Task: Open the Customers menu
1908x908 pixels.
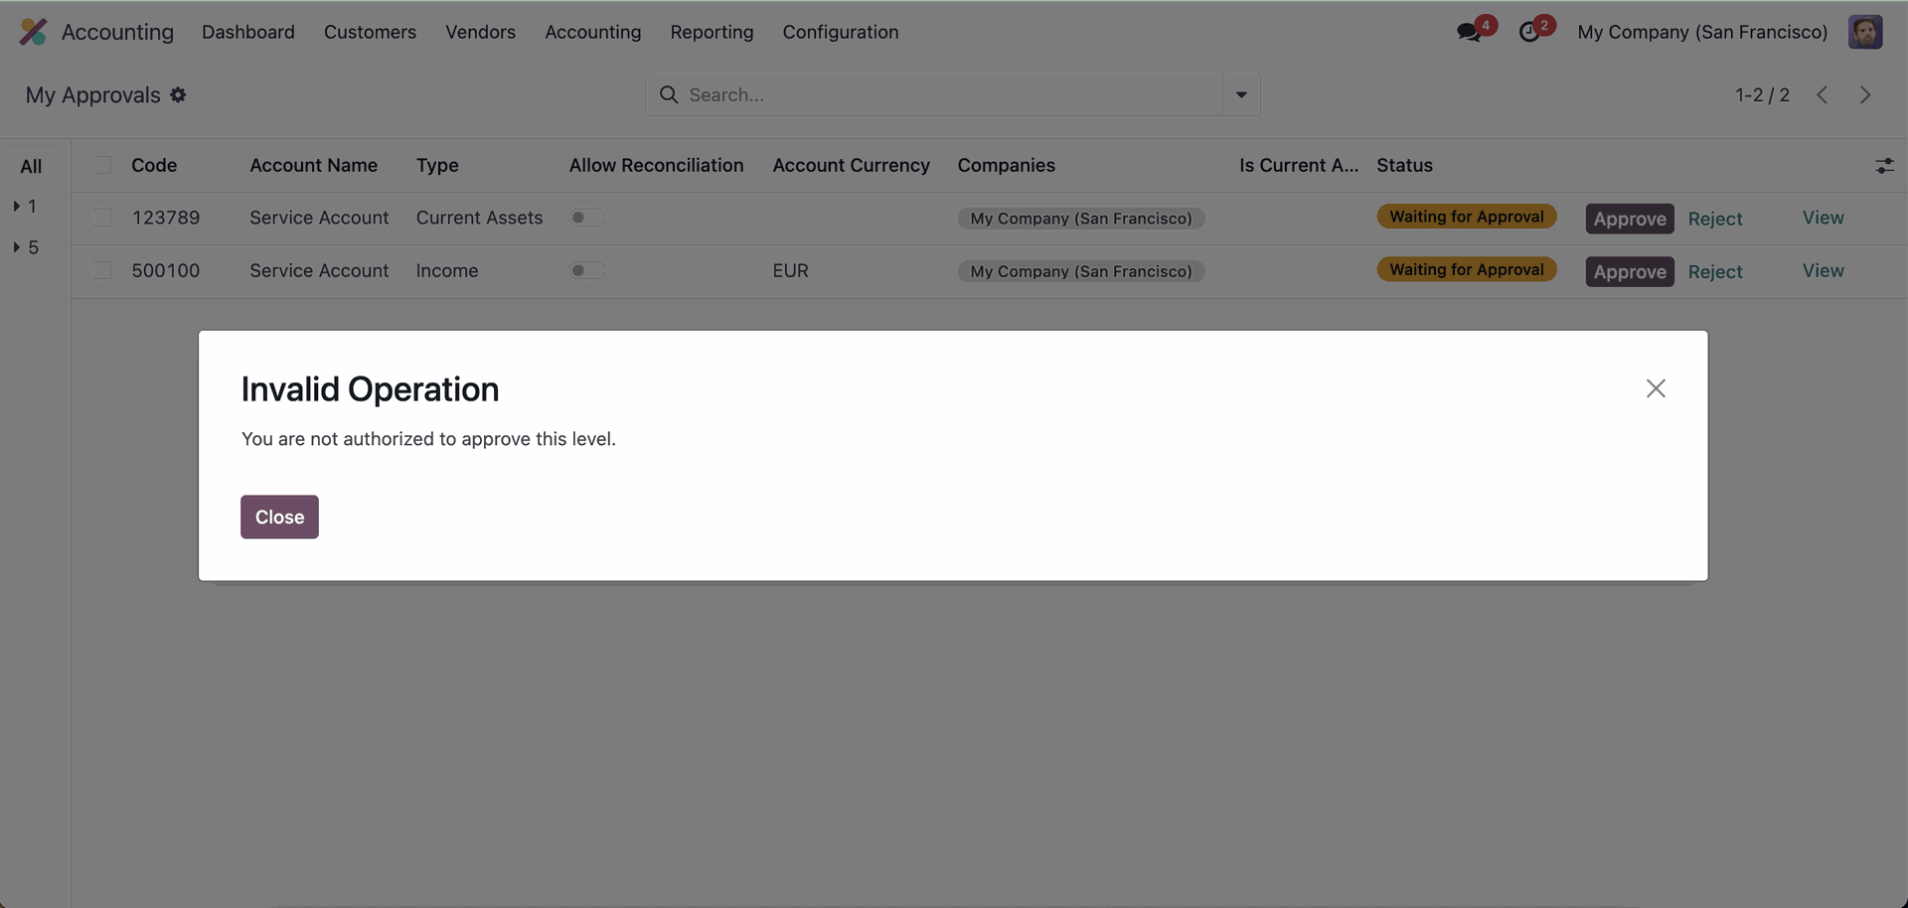Action: 370,32
